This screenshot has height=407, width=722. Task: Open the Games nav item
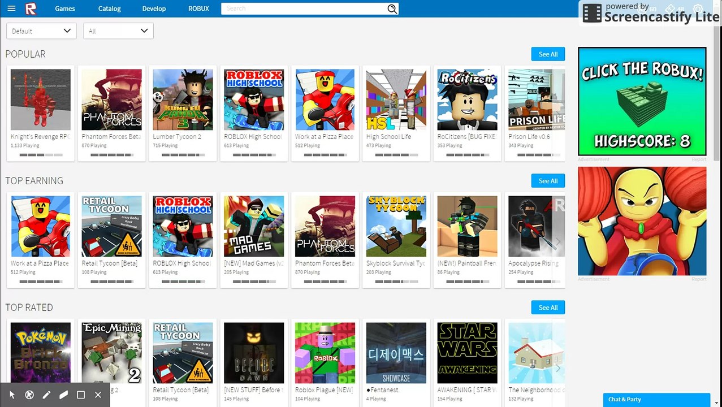click(65, 8)
